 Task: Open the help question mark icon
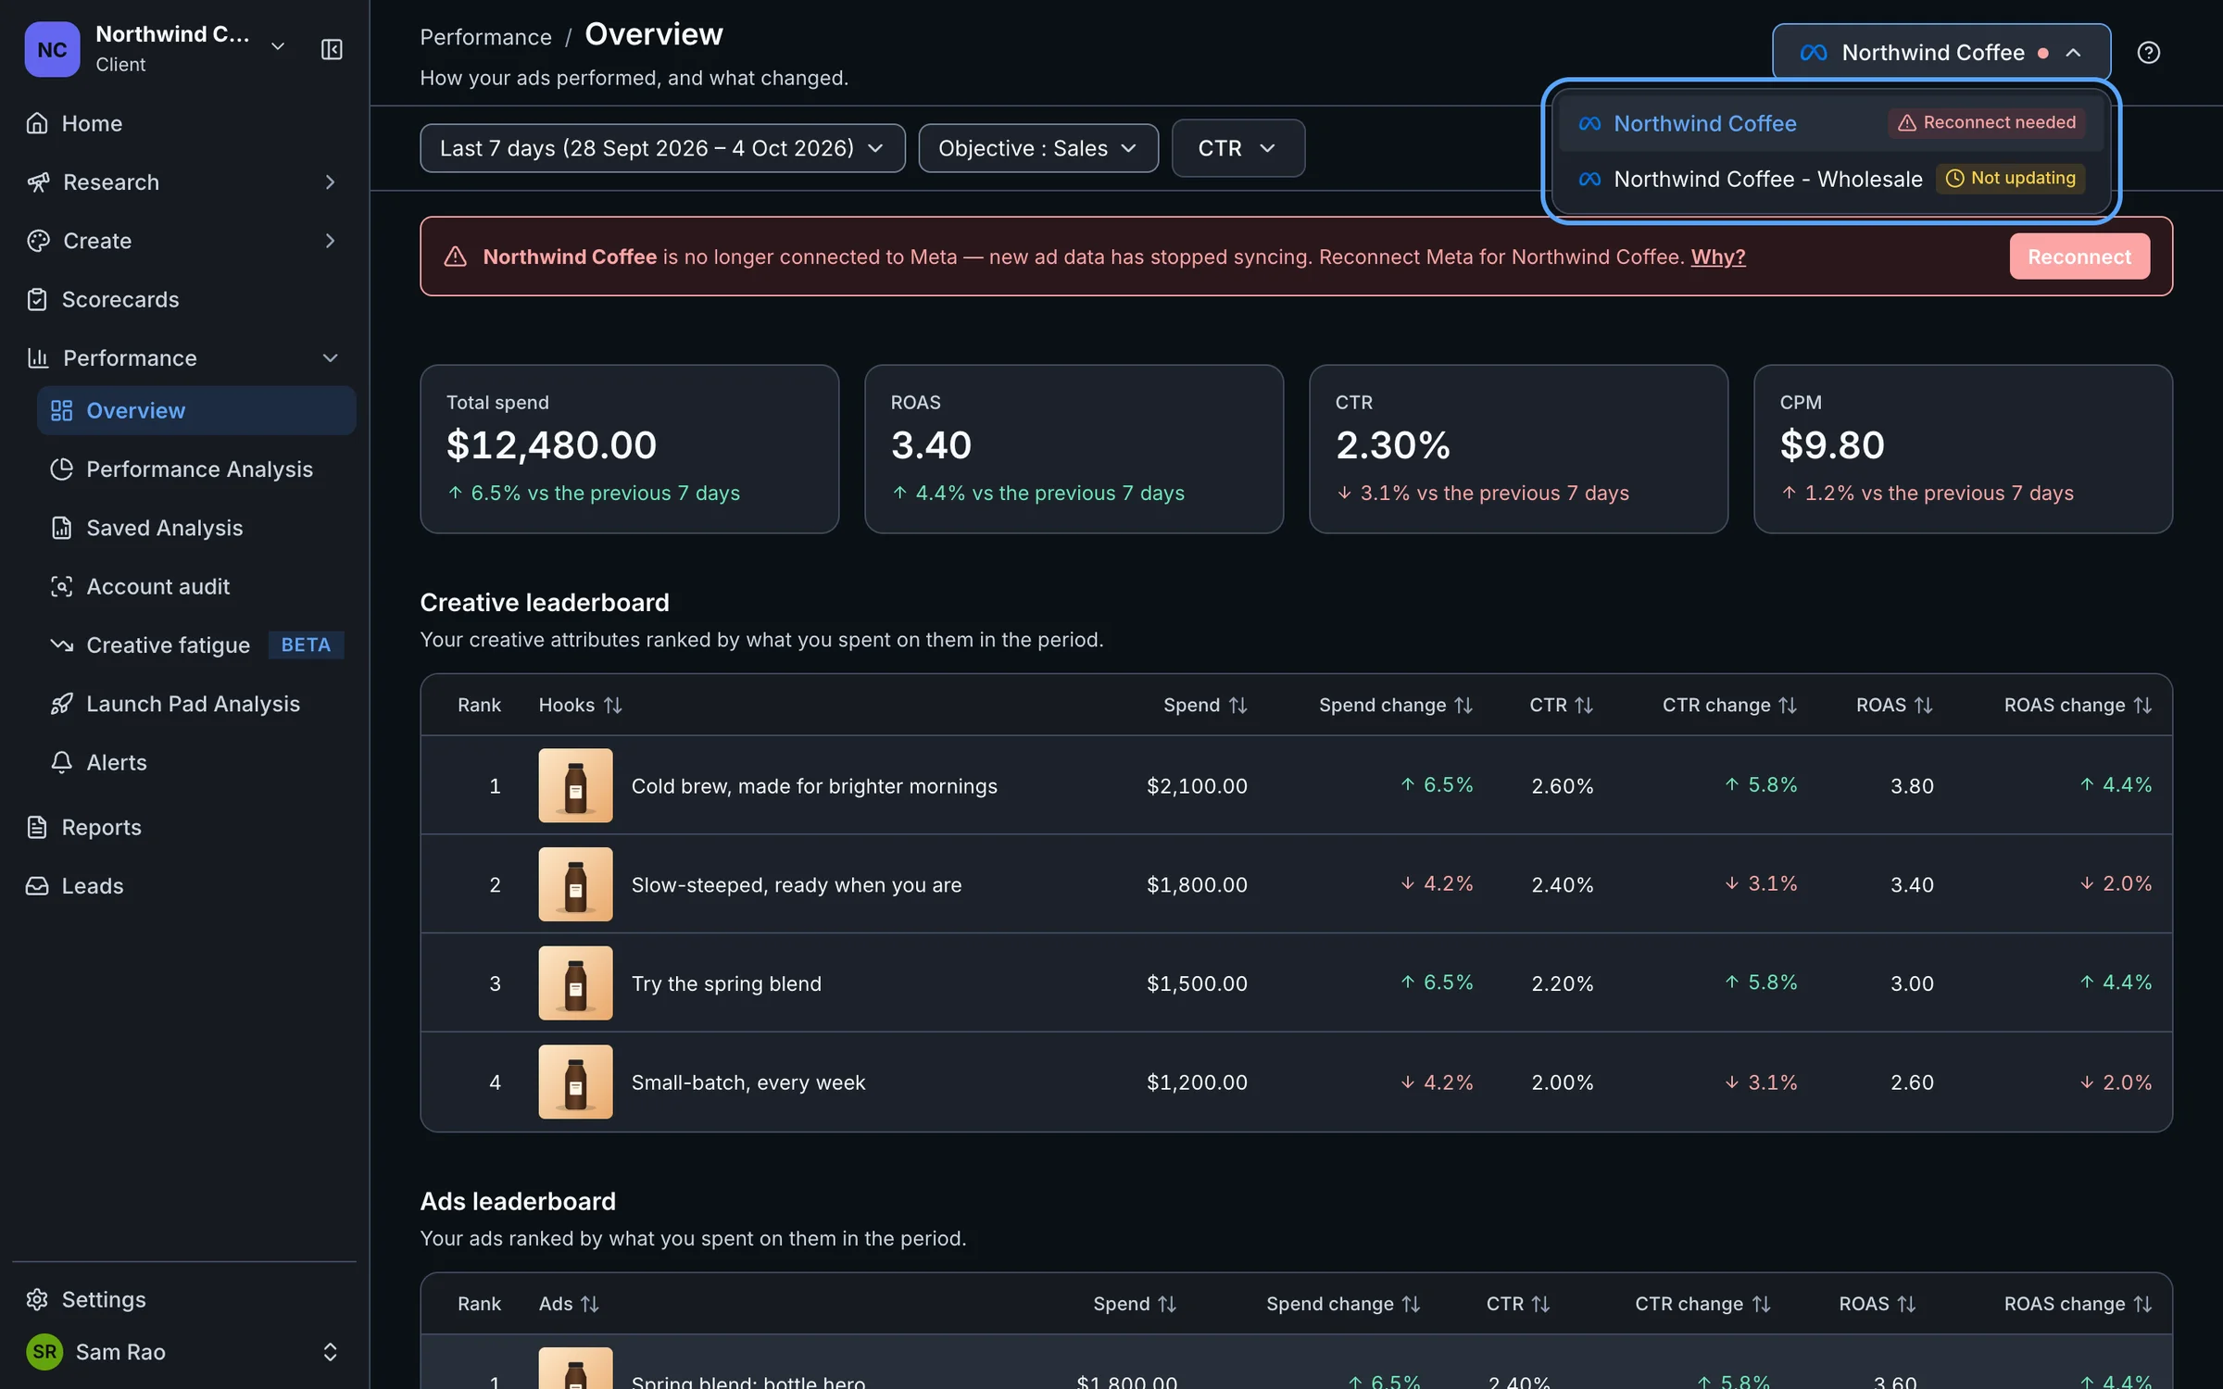[2148, 53]
